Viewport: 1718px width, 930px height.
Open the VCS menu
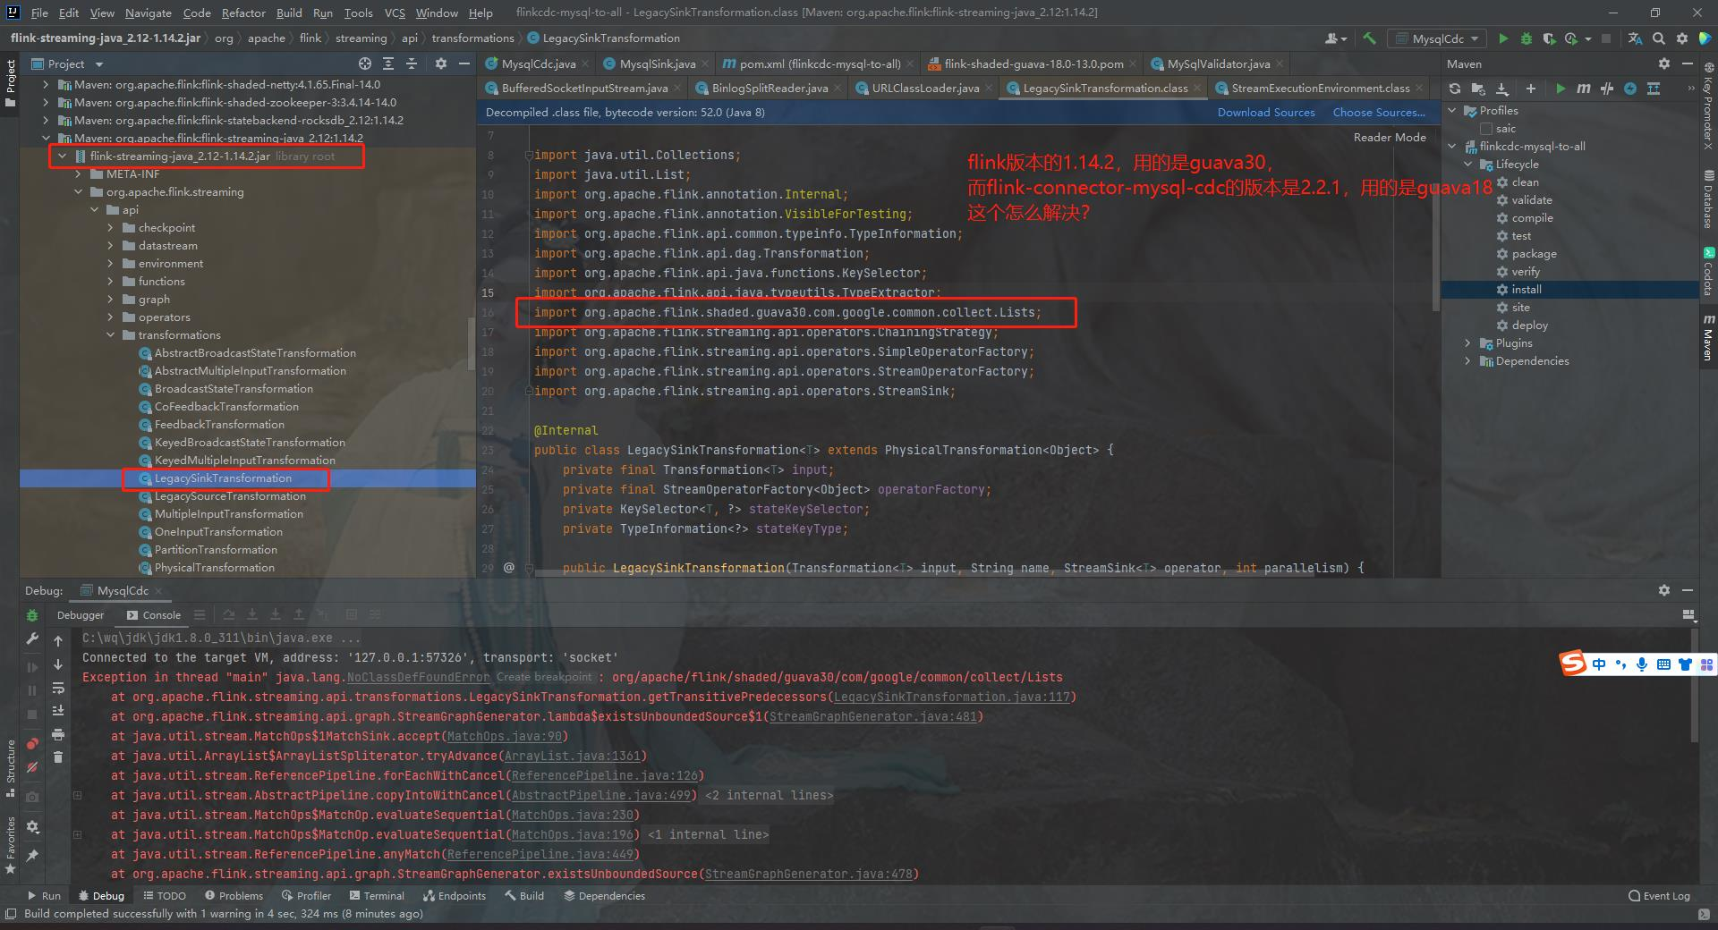click(395, 13)
